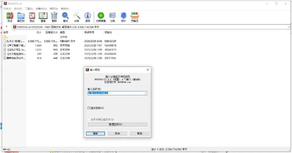The width and height of the screenshot is (292, 153).
Task: Sort by the Packed size (压缩后大小) column header
Action: [51, 32]
